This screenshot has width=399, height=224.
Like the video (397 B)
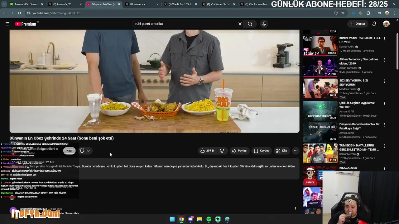click(207, 151)
